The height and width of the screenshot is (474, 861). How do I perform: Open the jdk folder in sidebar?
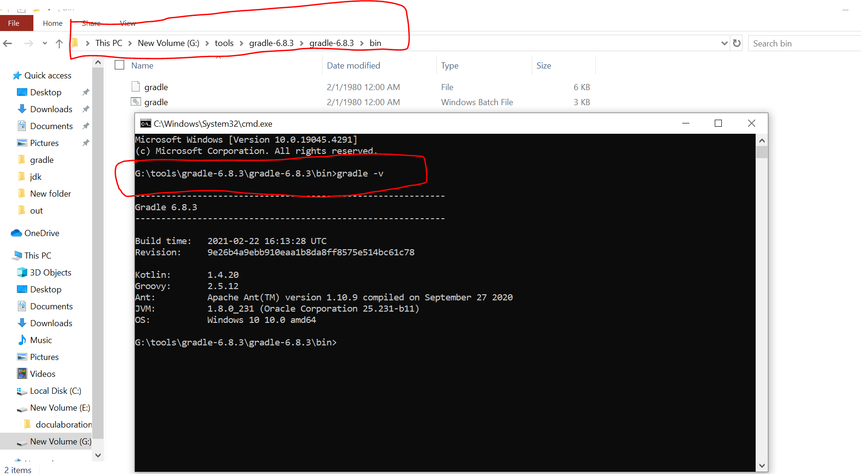pos(35,177)
